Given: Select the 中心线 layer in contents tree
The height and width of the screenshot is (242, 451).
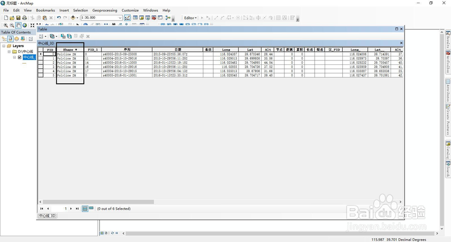Looking at the screenshot, I should tap(29, 57).
